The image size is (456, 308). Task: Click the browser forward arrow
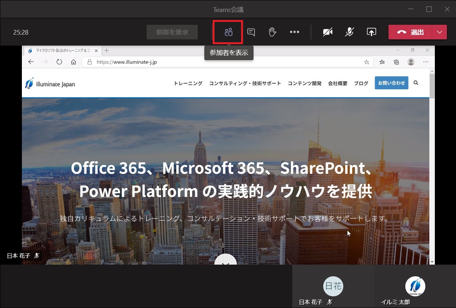(45, 62)
